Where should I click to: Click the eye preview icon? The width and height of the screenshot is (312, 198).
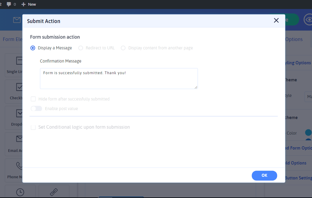(308, 20)
